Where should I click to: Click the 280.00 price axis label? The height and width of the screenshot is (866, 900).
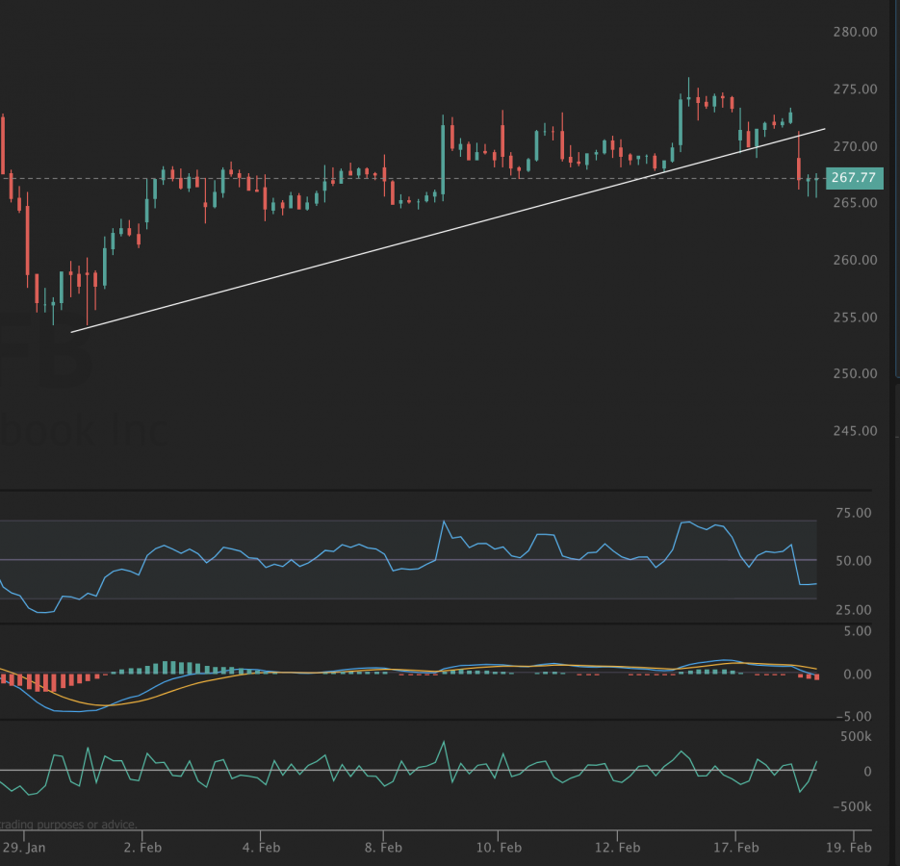(855, 32)
